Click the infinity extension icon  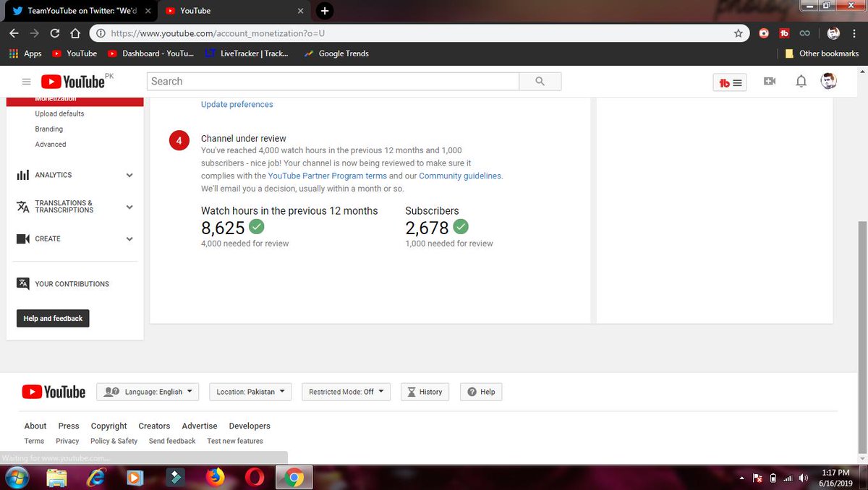[804, 33]
